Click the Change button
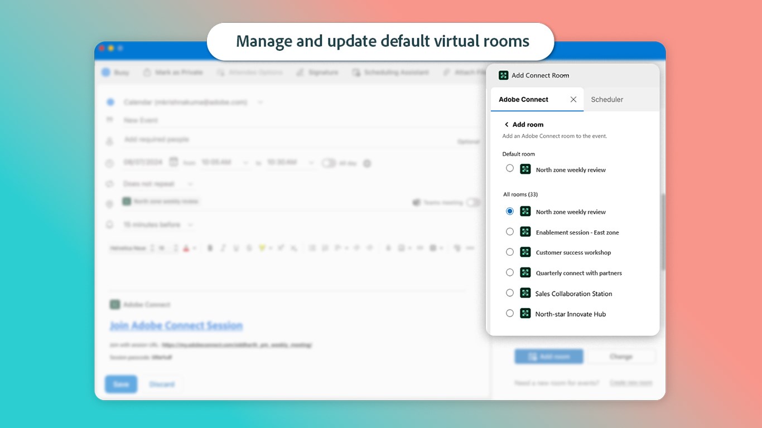Image resolution: width=762 pixels, height=428 pixels. (x=621, y=357)
